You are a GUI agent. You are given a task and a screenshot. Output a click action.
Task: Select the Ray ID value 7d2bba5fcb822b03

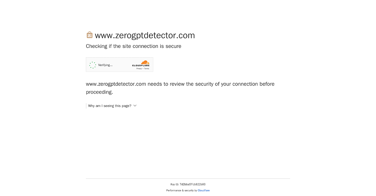coord(192,184)
